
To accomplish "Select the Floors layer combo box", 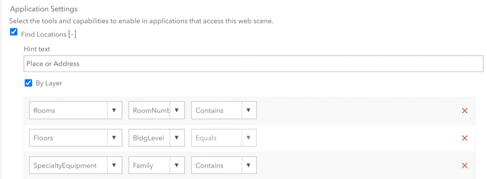I will (x=76, y=138).
